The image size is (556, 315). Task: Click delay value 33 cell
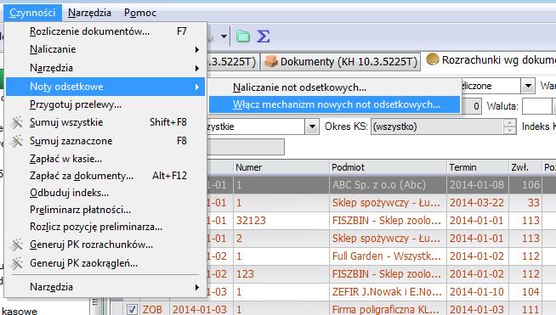point(525,203)
